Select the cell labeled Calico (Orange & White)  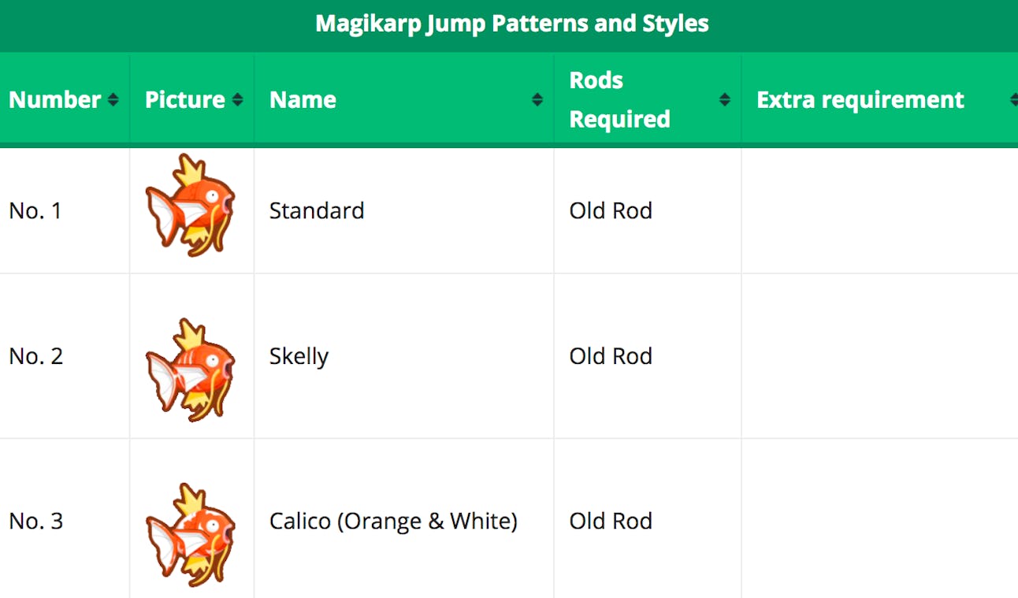click(x=394, y=521)
